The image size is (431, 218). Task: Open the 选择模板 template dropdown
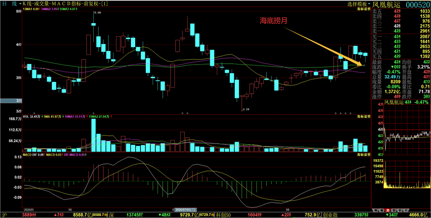click(x=359, y=4)
